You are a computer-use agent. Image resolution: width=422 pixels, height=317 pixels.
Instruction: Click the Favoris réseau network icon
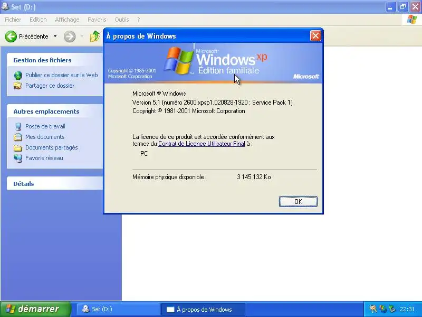[18, 158]
